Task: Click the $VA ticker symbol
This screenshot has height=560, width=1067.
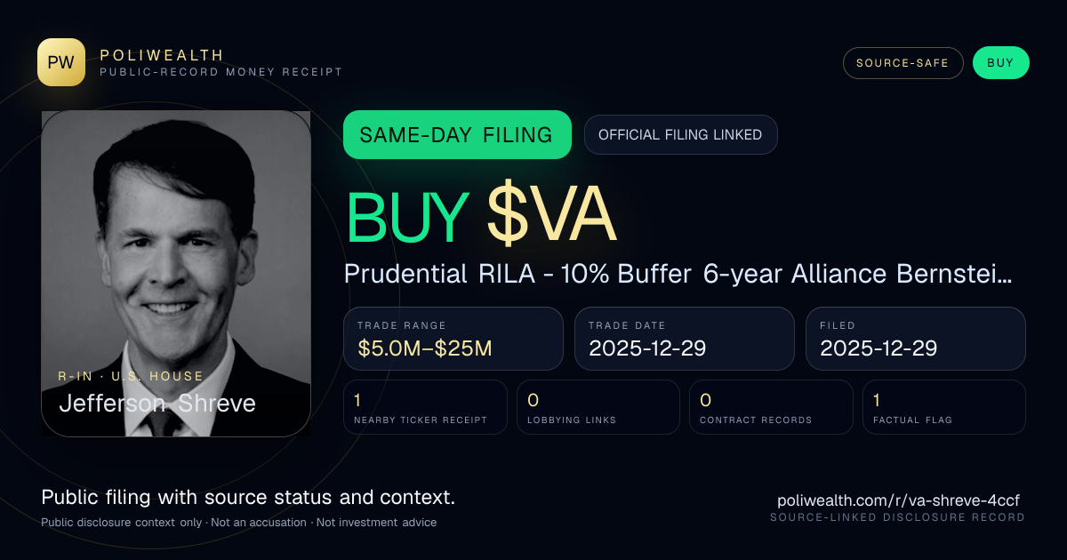Action: click(551, 217)
